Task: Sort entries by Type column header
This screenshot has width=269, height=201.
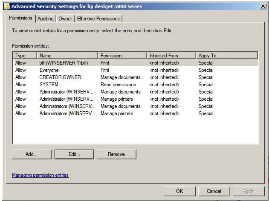Action: point(25,56)
